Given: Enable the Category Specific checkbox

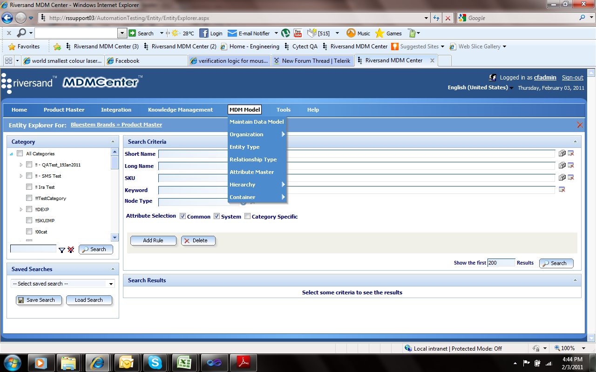Looking at the screenshot, I should [247, 216].
